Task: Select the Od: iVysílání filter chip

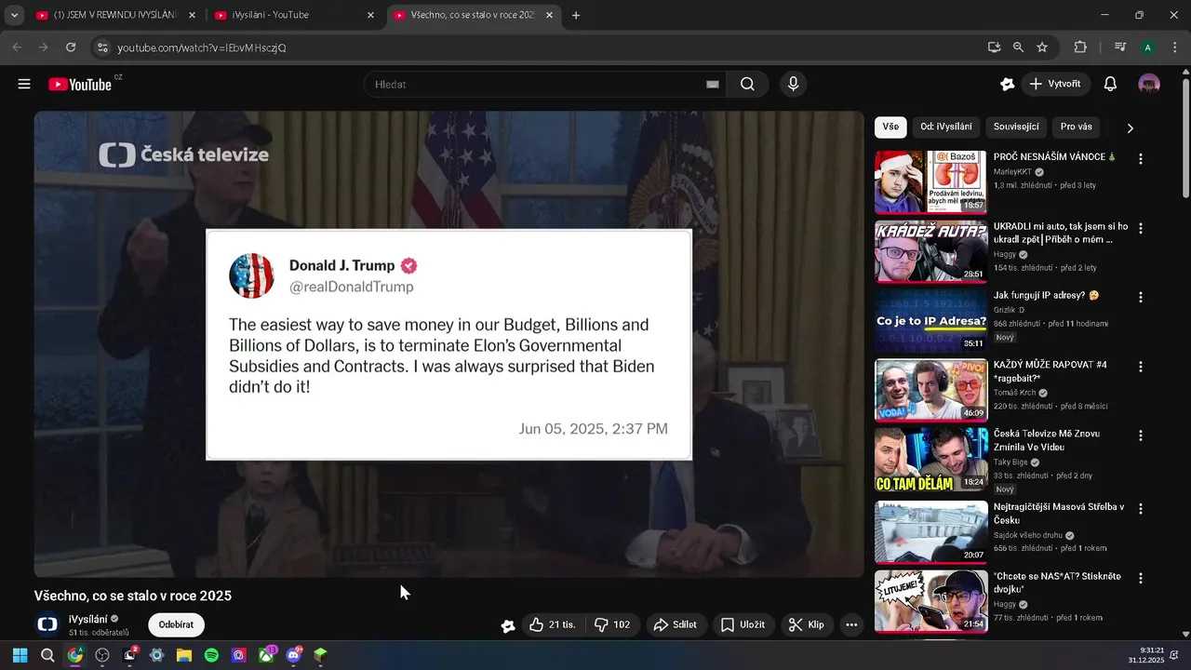Action: pyautogui.click(x=946, y=127)
